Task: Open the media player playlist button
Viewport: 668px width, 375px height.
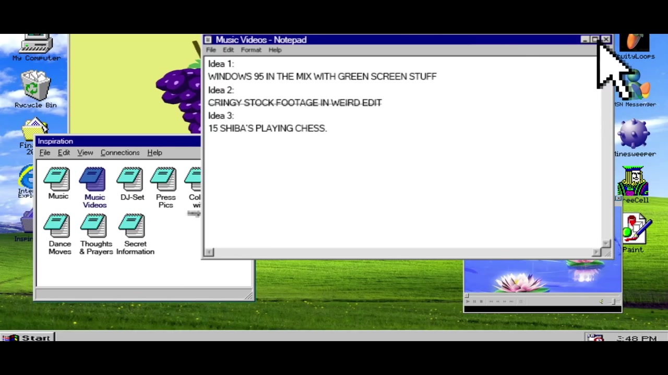Action: [521, 302]
